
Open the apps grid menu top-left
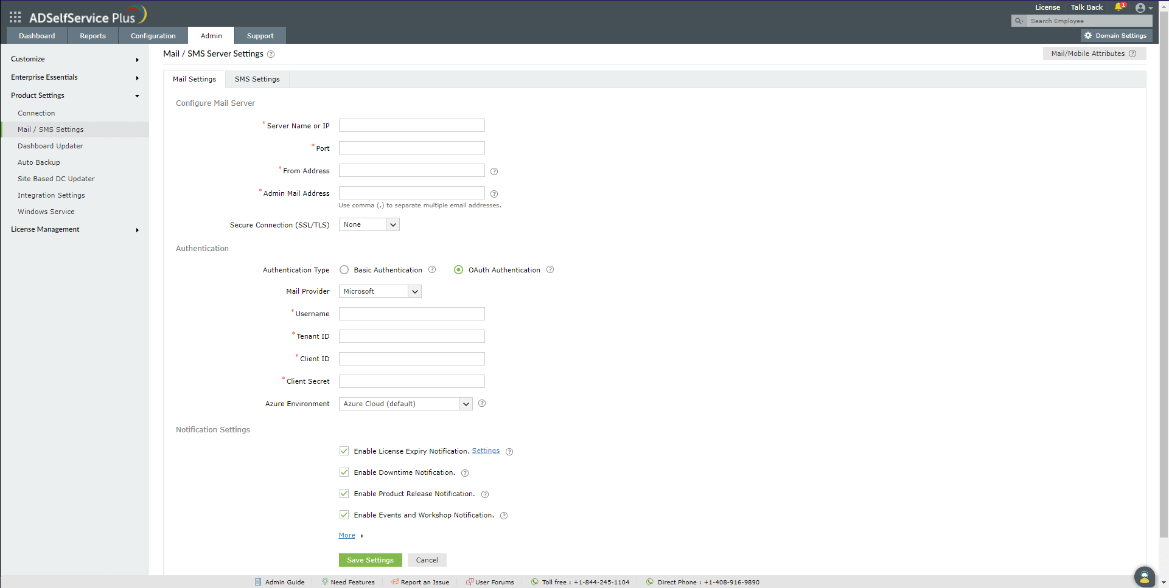coord(15,17)
